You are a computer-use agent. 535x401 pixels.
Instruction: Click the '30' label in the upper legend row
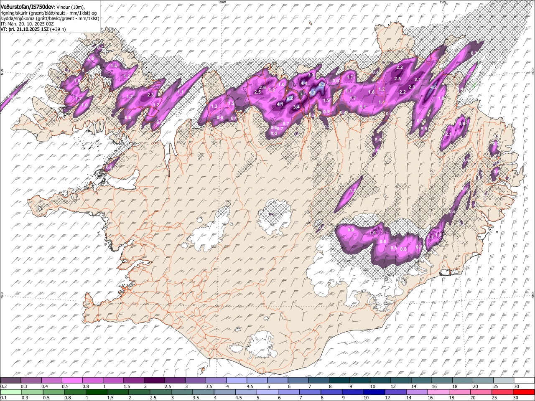[517, 386]
